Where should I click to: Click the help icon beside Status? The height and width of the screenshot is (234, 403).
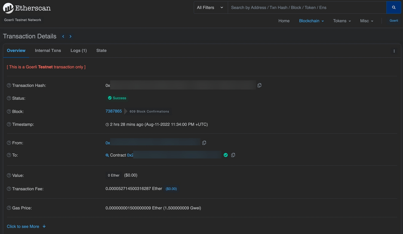point(9,98)
